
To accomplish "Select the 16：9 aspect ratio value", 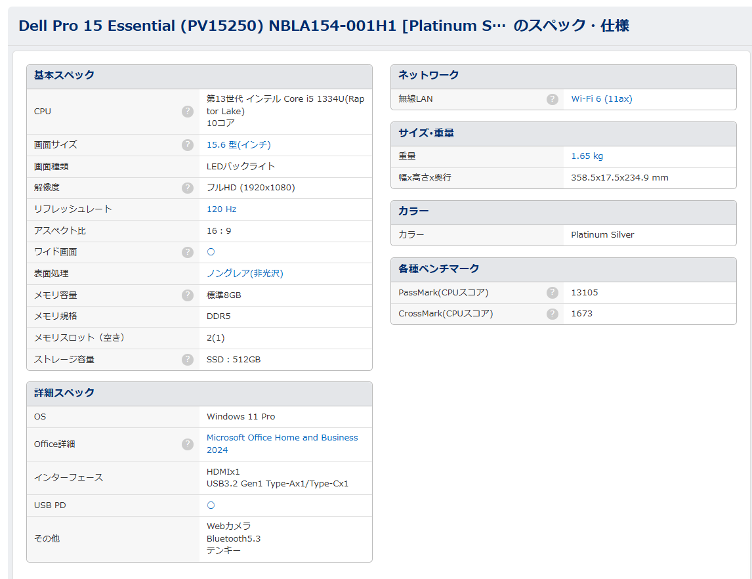I will pos(219,230).
